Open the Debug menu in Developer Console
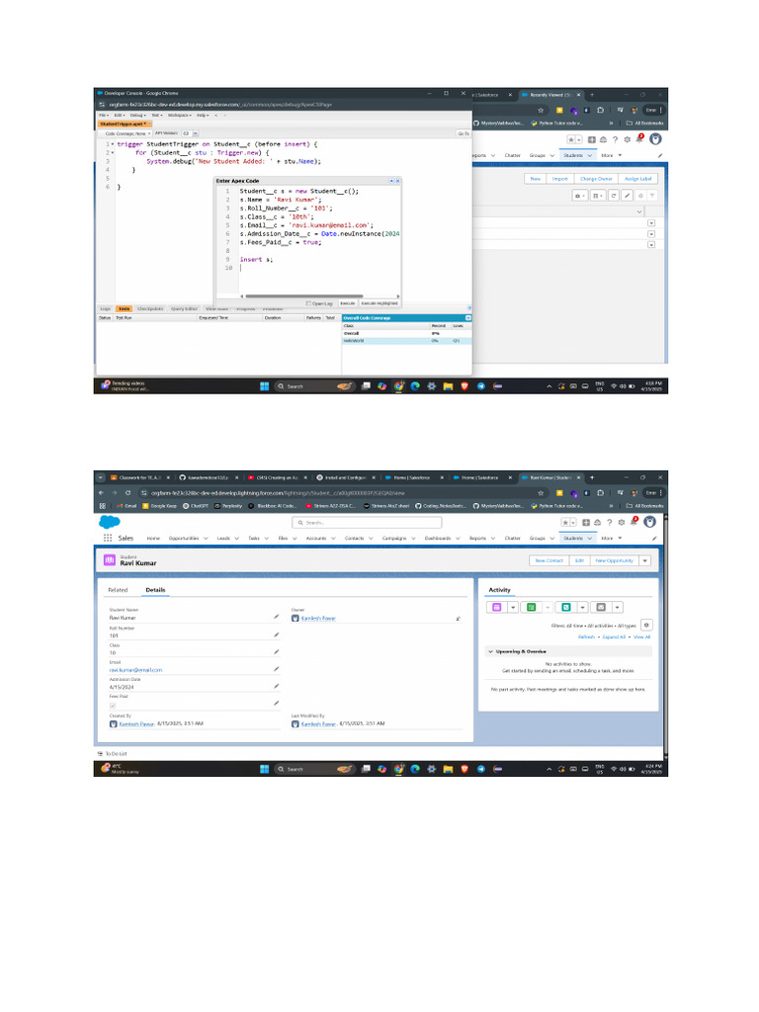 tap(137, 115)
